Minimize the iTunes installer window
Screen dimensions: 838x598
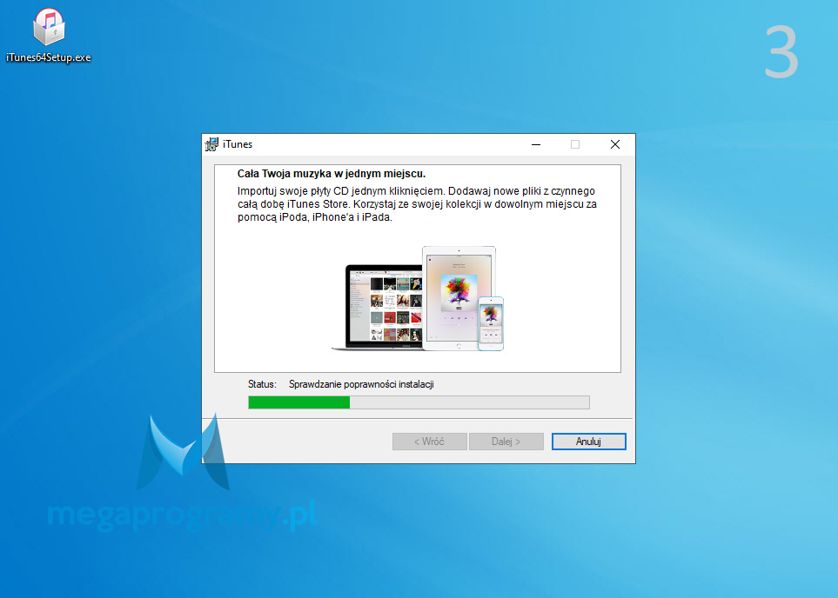[536, 144]
